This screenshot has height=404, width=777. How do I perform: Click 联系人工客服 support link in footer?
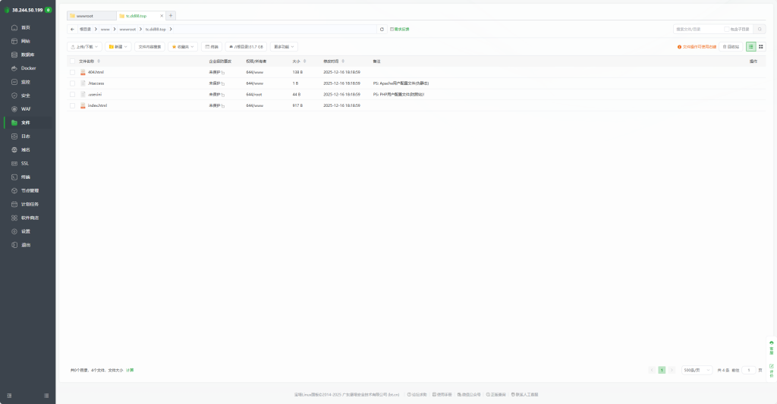point(525,395)
